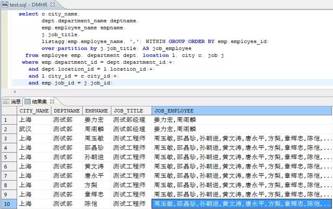Click the 测试部 department cell in row 1
Image resolution: width=333 pixels, height=209 pixels.
coord(67,120)
